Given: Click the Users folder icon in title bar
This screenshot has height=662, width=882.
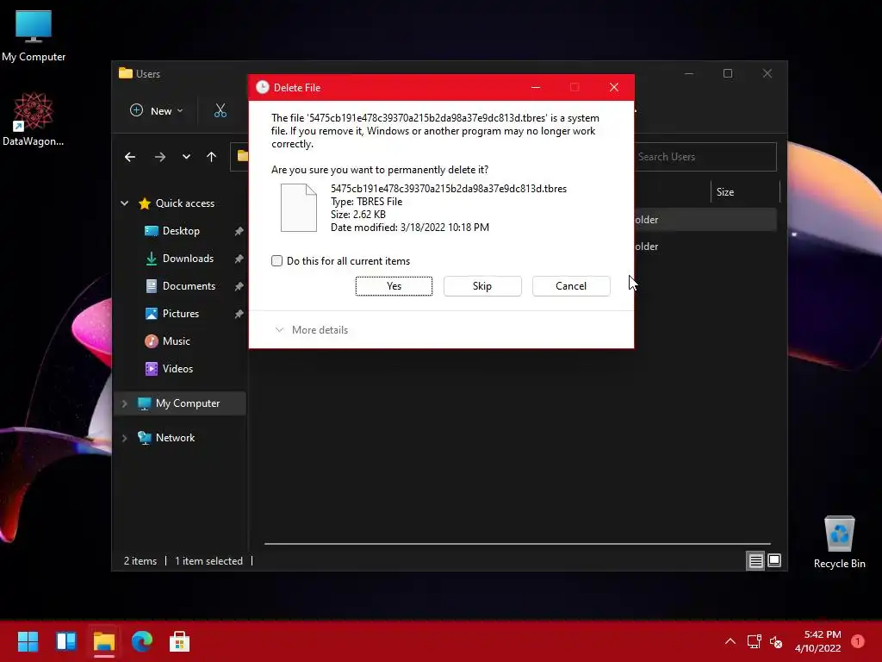Looking at the screenshot, I should [126, 73].
